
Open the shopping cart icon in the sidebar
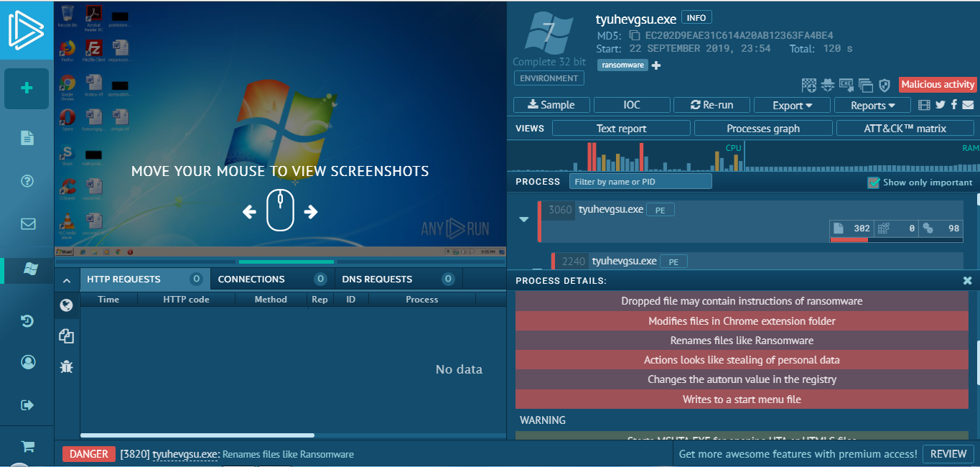[28, 446]
